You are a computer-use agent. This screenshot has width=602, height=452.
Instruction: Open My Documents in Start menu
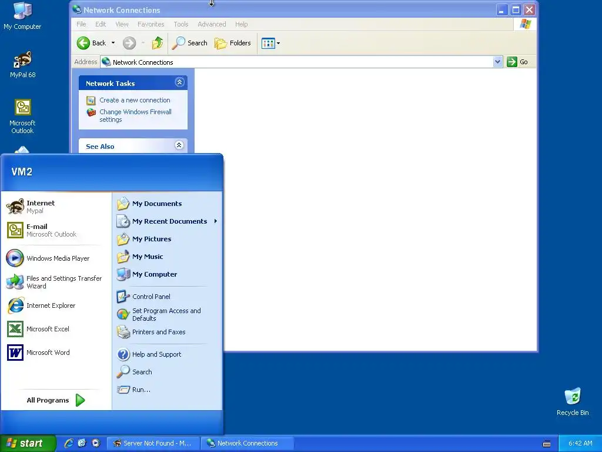[167, 204]
